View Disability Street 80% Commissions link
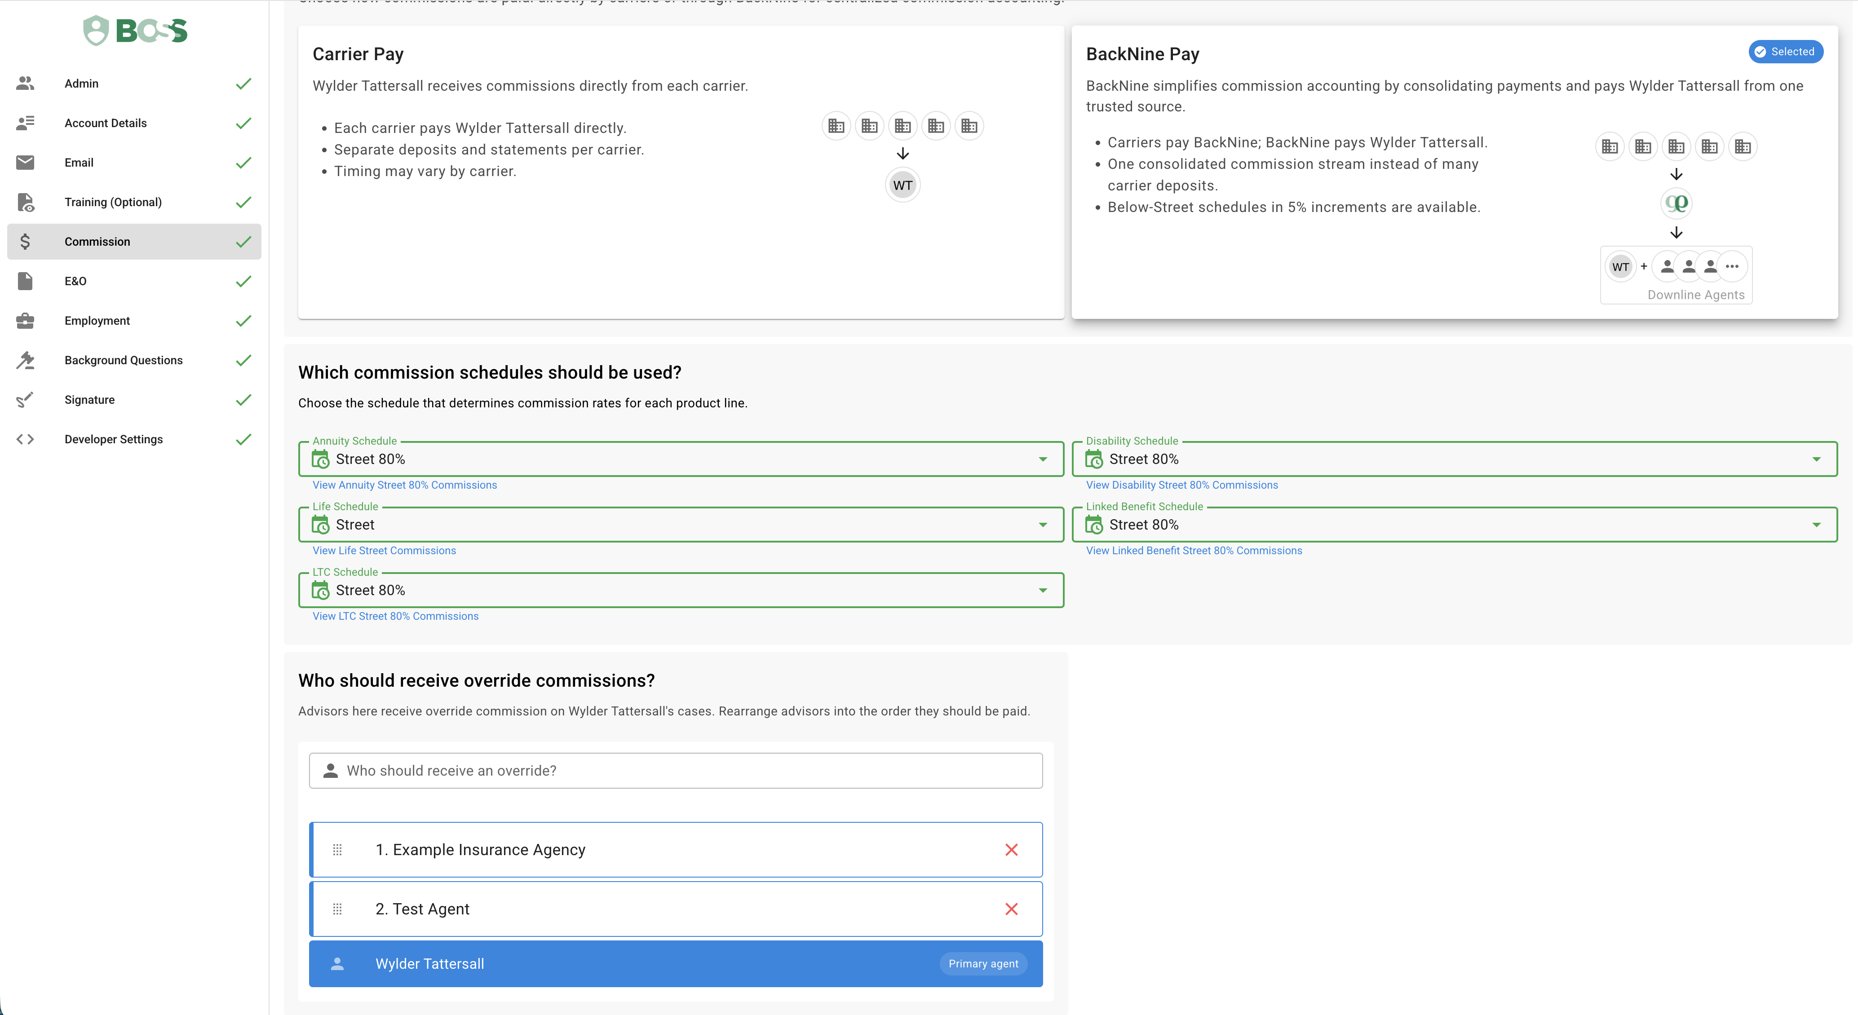This screenshot has width=1858, height=1015. 1182,485
